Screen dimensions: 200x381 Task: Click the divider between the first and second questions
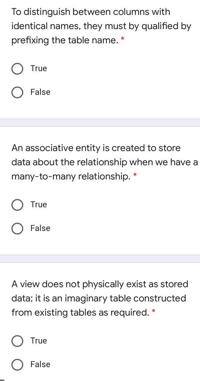[x=100, y=121]
